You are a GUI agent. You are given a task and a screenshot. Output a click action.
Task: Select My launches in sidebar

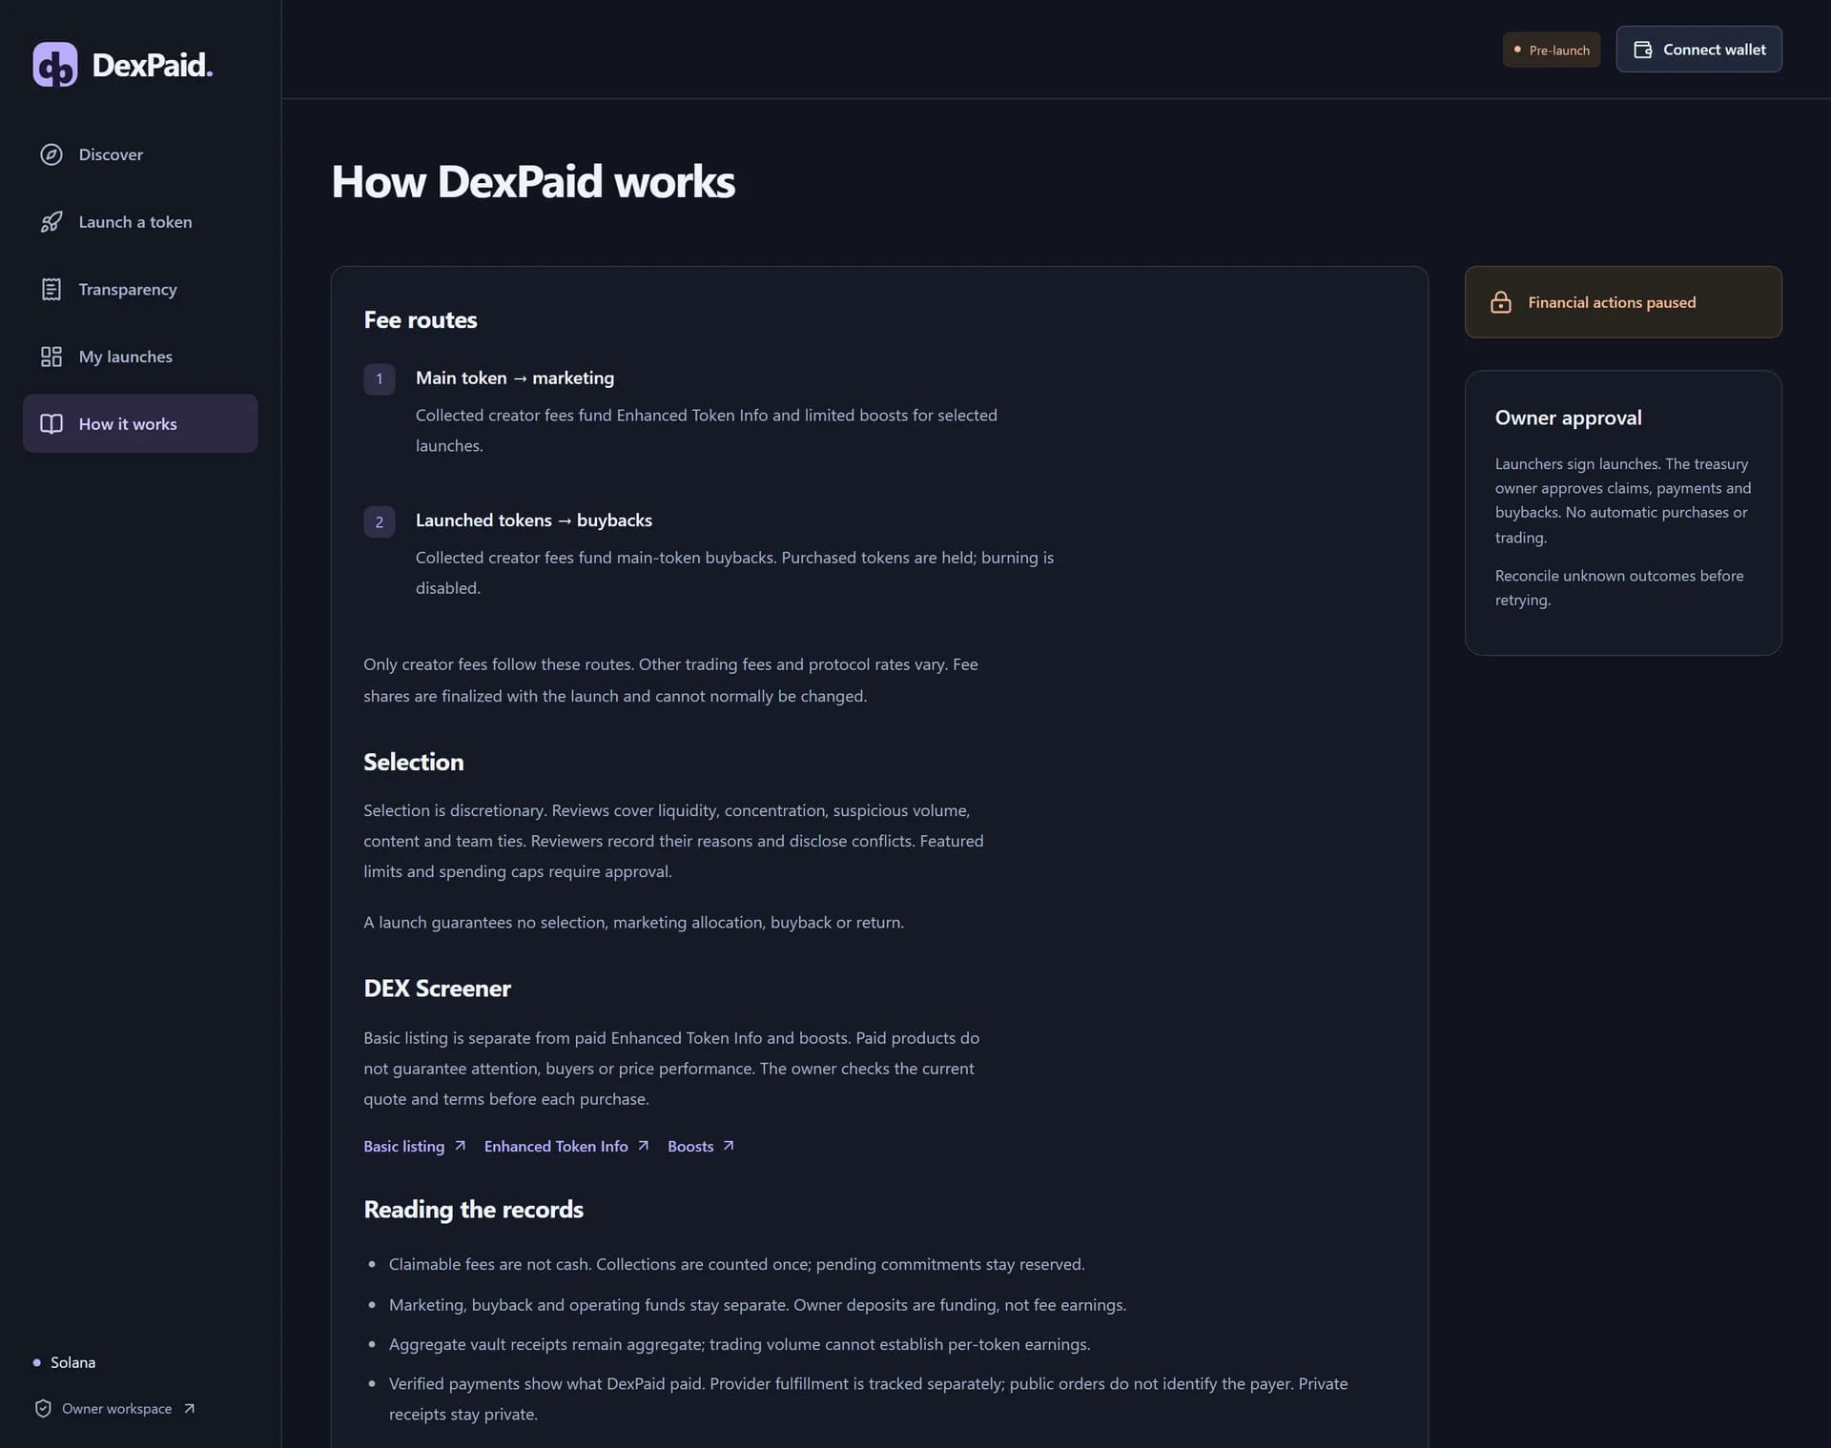[140, 357]
